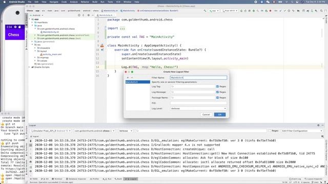Viewport: 328px width, 184px height.
Task: Open the Database Inspector tool window
Action: tap(76, 179)
